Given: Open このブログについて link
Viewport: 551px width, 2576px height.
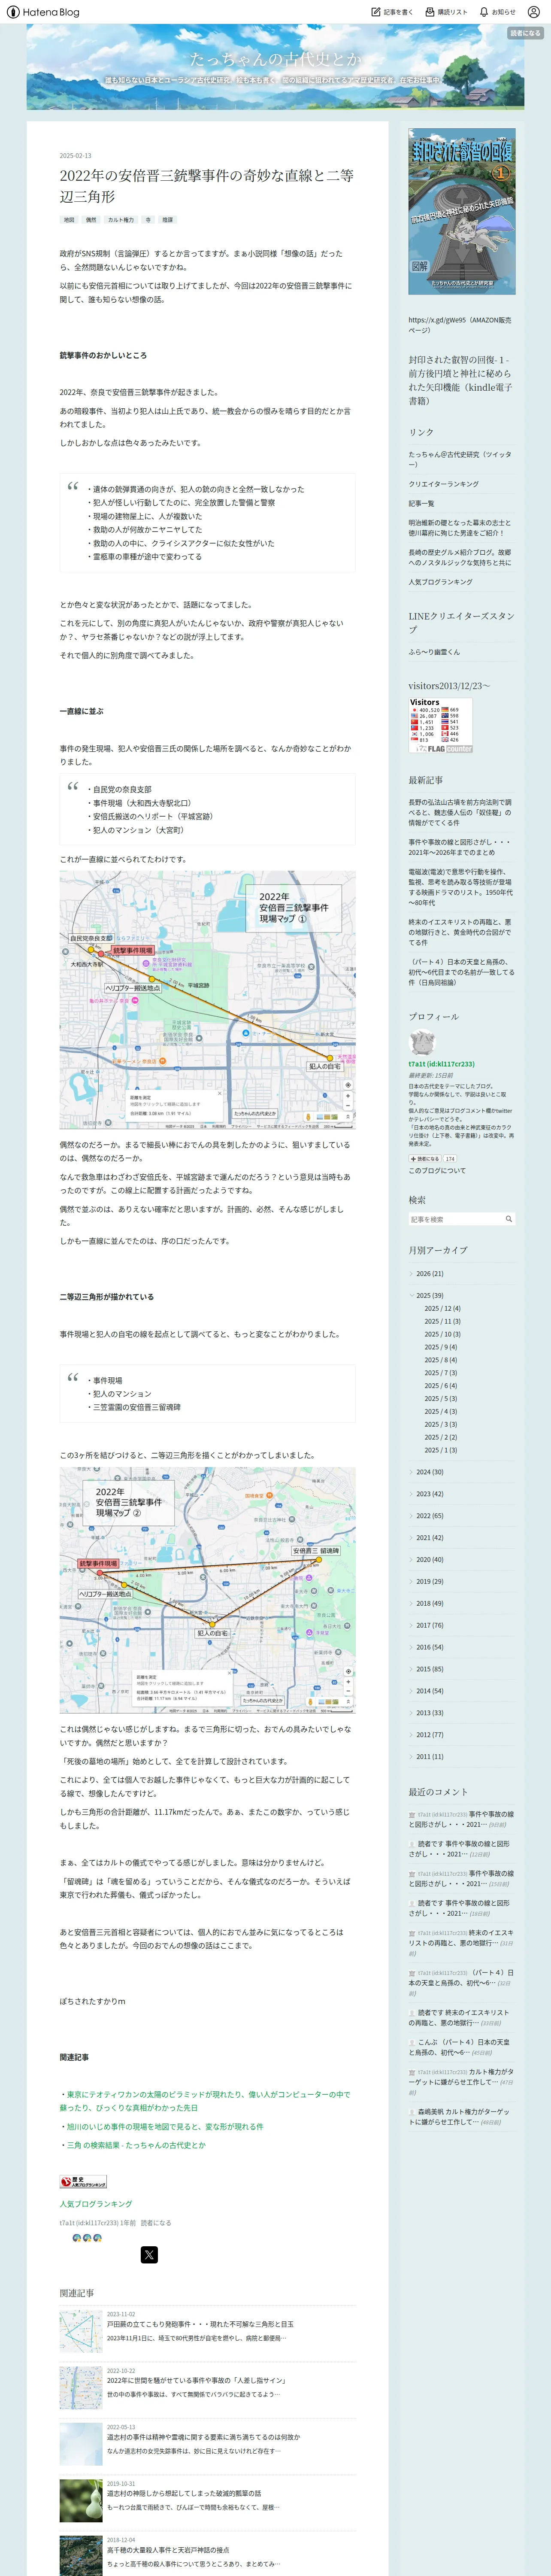Looking at the screenshot, I should tap(437, 1170).
